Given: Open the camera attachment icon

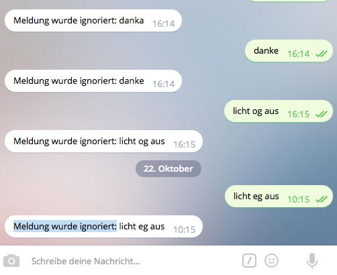Looking at the screenshot, I should (11, 261).
